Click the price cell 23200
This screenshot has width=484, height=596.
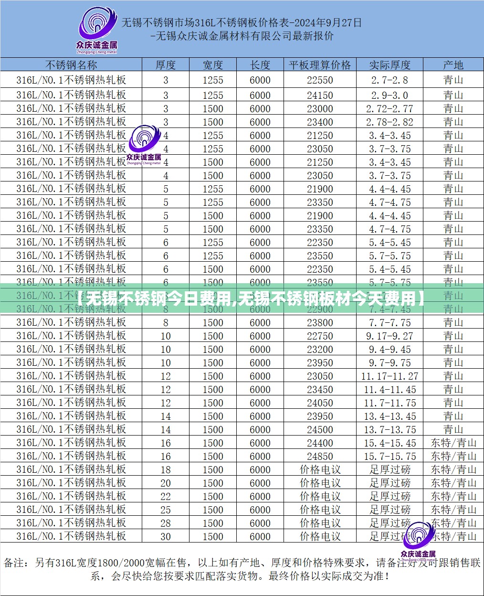coord(320,349)
